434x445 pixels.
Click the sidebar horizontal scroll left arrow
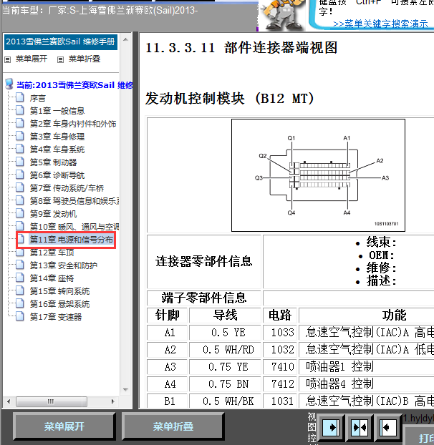9,401
